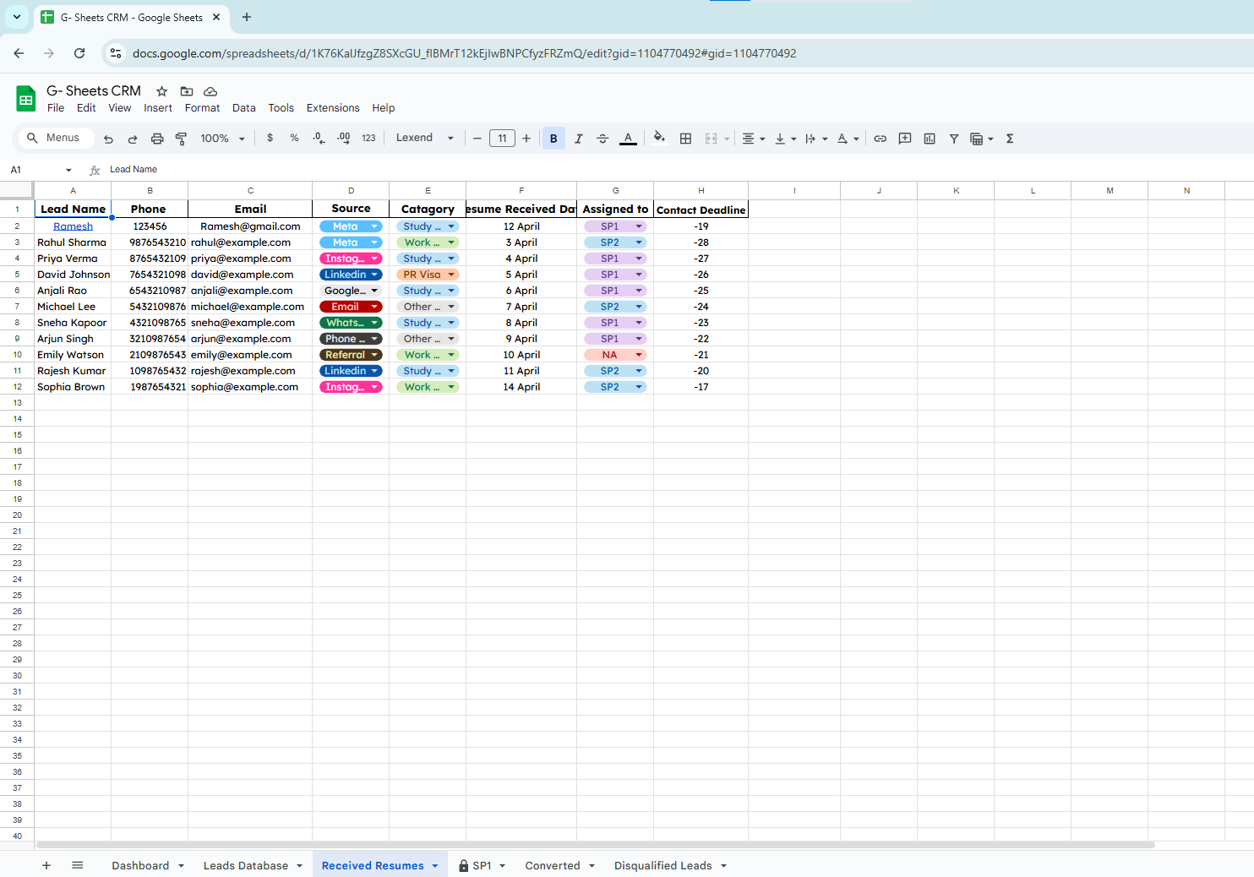Viewport: 1254px width, 877px height.
Task: Click the undo arrow icon
Action: click(108, 139)
